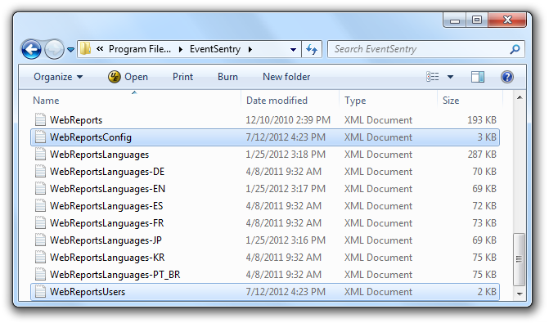Click the WebReports file name
Screen dimensions: 549x323
click(76, 120)
